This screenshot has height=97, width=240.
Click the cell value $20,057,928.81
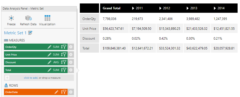point(224,48)
